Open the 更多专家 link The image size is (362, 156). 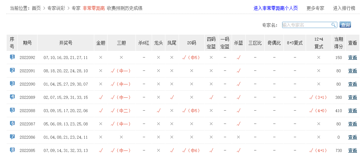[315, 8]
